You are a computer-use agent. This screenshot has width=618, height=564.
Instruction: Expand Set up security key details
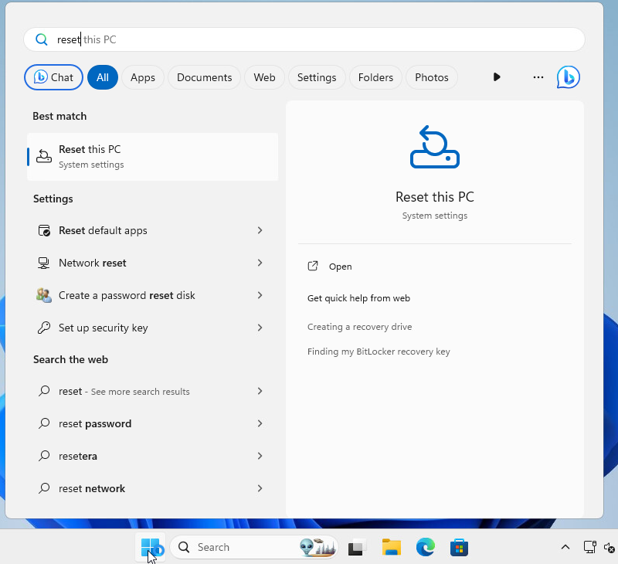tap(260, 328)
